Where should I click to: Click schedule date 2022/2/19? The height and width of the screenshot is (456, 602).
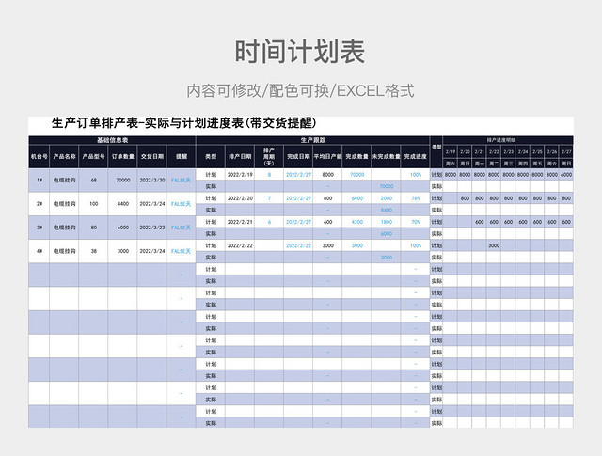pyautogui.click(x=240, y=175)
